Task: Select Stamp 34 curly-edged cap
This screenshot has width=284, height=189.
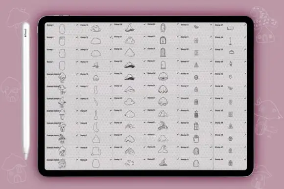Action: coord(163,102)
